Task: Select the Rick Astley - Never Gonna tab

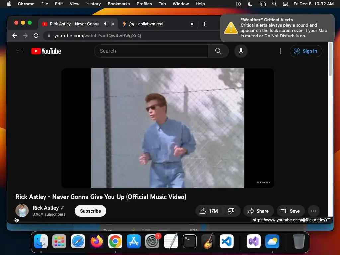Action: (78, 24)
